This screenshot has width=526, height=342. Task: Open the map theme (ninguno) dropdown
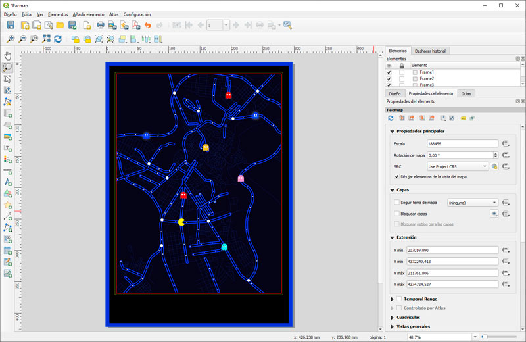[x=472, y=203]
